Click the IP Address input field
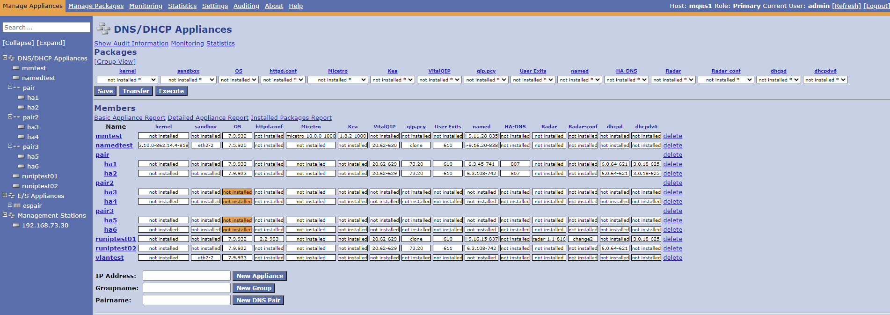The height and width of the screenshot is (315, 890). click(x=186, y=276)
